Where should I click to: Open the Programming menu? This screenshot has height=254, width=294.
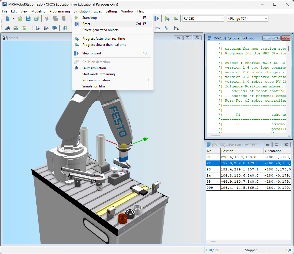(59, 11)
